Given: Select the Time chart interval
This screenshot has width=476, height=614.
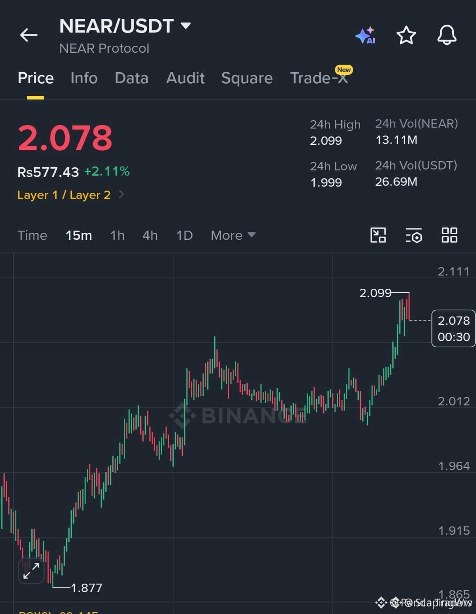Looking at the screenshot, I should click(32, 235).
